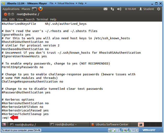The image size is (164, 133).
Task: Click the resize grip at window corner
Action: (x=161, y=130)
